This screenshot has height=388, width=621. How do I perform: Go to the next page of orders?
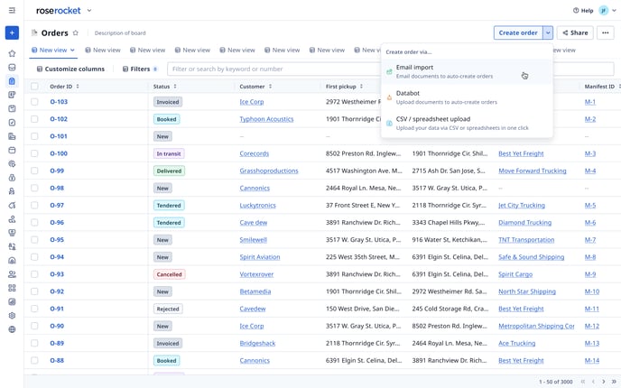click(x=604, y=382)
